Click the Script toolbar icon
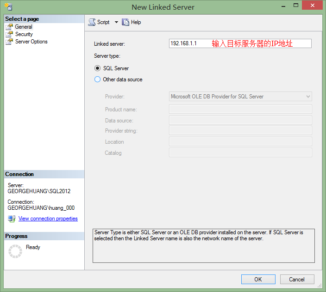Viewport: 326px width, 292px height. [x=92, y=22]
